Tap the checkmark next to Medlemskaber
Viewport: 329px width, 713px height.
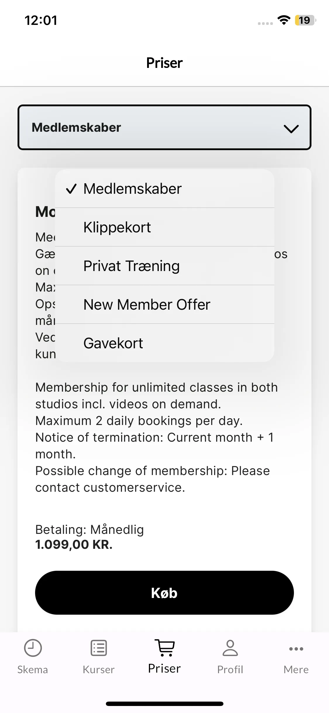click(x=71, y=189)
